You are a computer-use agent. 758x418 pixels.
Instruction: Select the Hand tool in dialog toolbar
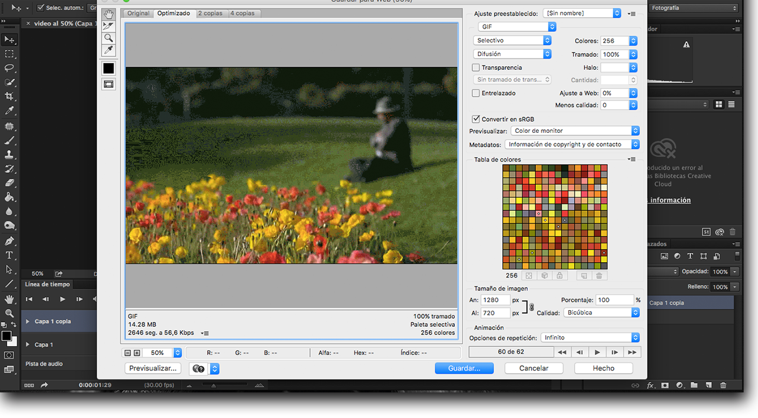[109, 14]
